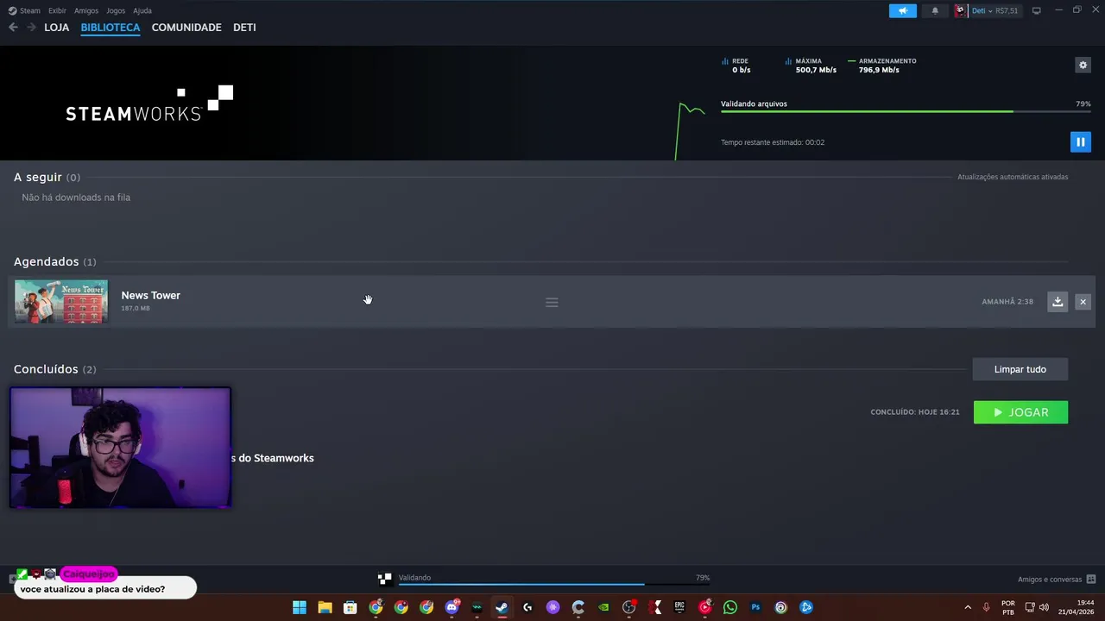This screenshot has height=621, width=1105.
Task: Click the Agendados section header
Action: point(55,261)
